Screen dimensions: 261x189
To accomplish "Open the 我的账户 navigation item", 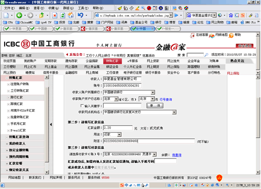I will pos(30,61).
